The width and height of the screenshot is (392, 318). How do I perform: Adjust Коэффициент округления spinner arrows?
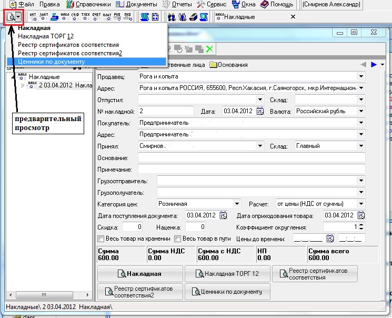pos(361,227)
